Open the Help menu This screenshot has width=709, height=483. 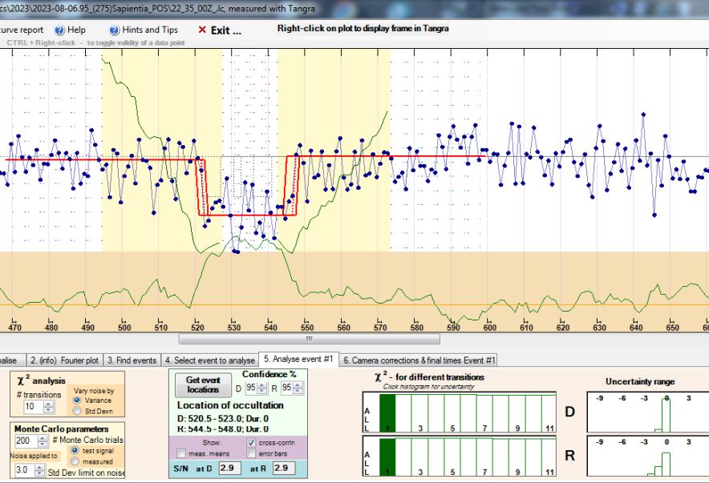tap(76, 30)
